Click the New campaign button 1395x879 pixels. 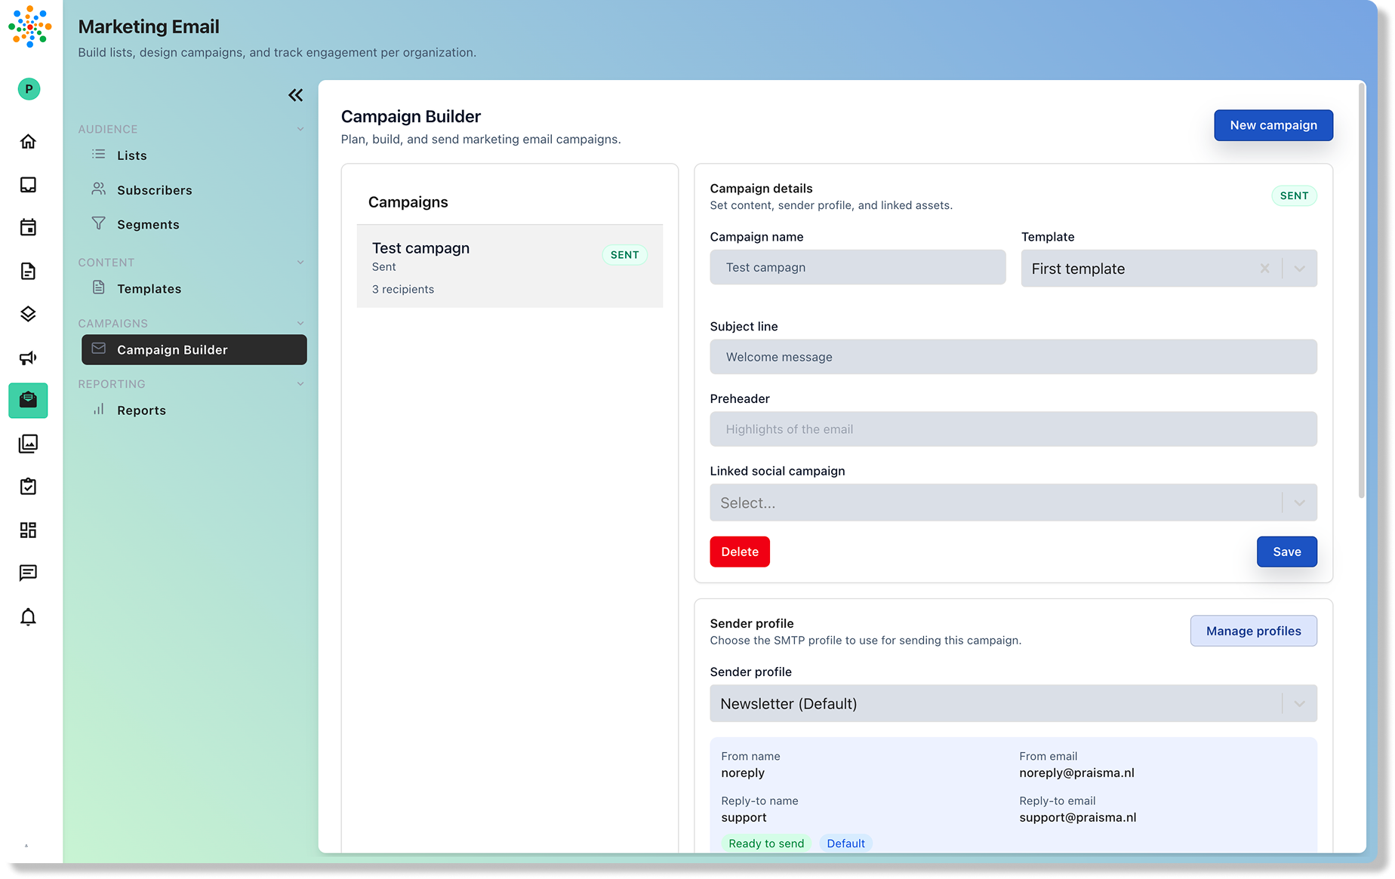[1273, 125]
